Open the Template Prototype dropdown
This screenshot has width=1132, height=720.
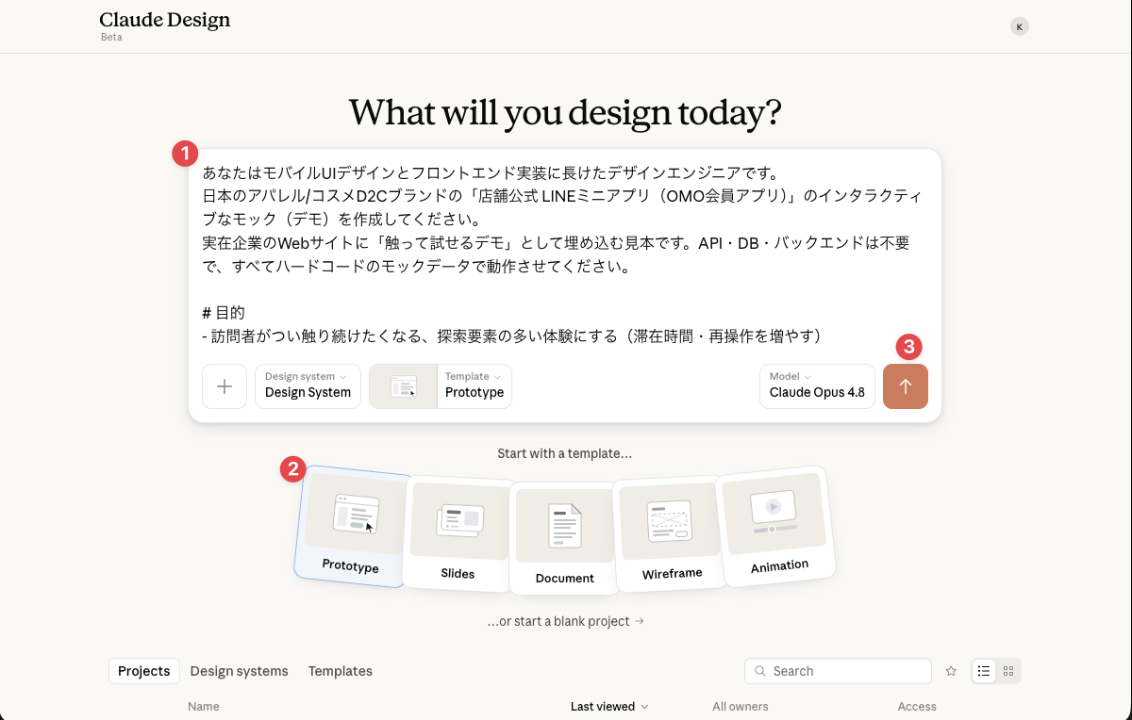click(474, 386)
